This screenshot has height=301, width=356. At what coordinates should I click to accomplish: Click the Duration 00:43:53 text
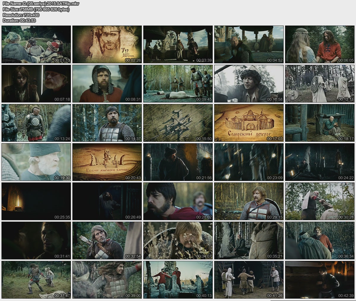pos(19,21)
